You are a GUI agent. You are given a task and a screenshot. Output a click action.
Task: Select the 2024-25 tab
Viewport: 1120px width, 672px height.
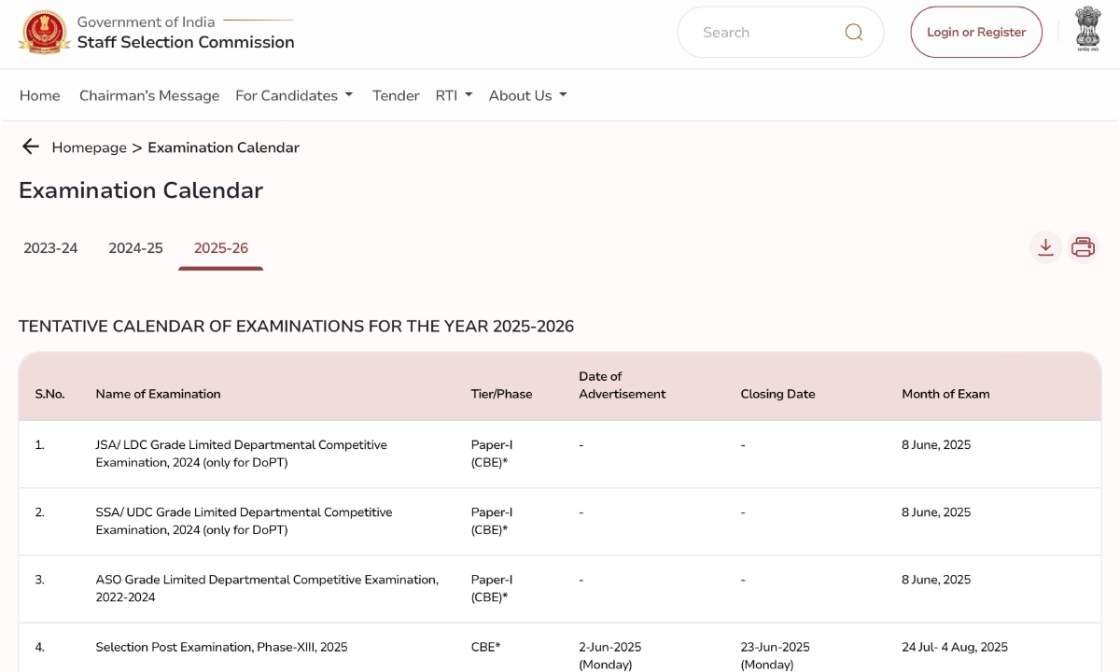(x=135, y=247)
